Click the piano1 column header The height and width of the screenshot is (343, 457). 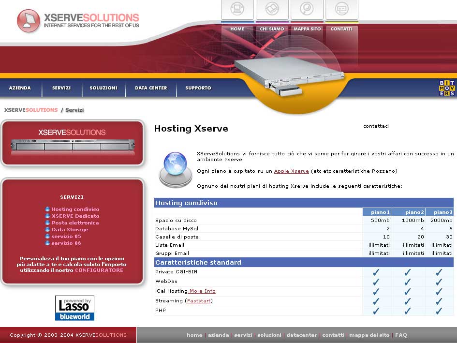click(x=377, y=212)
